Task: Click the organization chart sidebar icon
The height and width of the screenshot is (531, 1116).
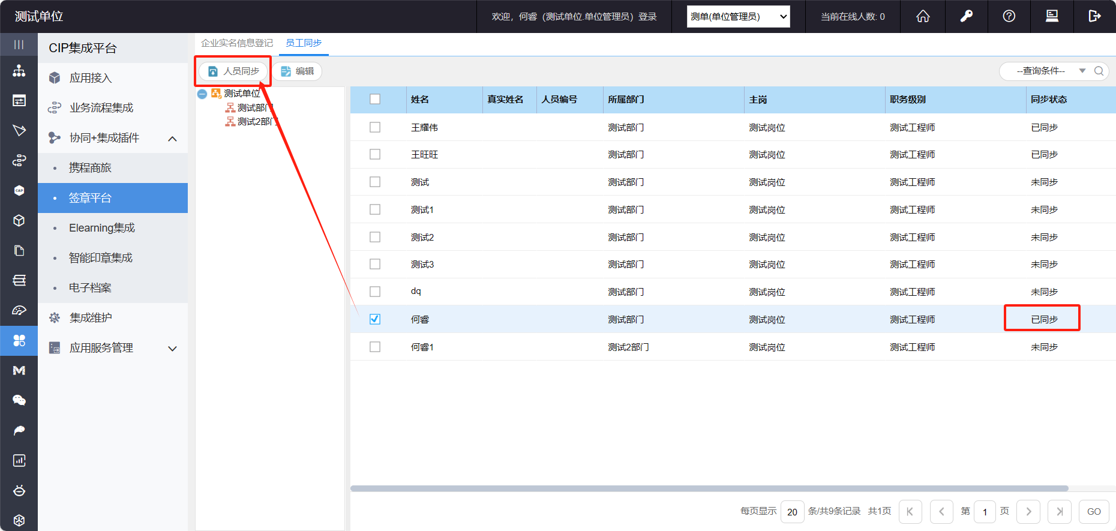Action: point(19,71)
